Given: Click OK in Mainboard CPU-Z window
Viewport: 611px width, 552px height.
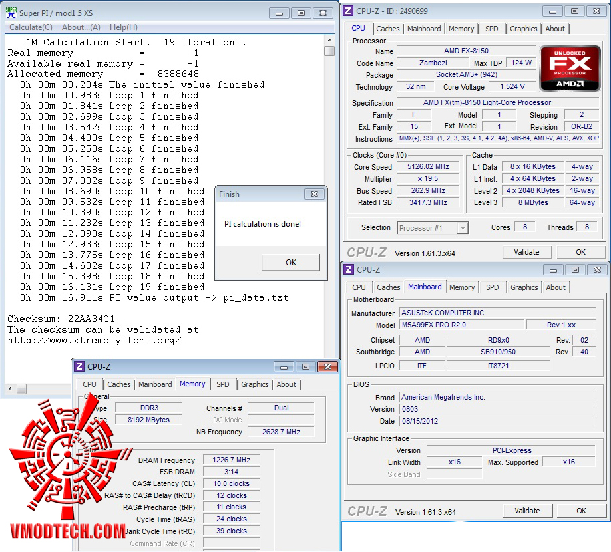Looking at the screenshot, I should 581,511.
